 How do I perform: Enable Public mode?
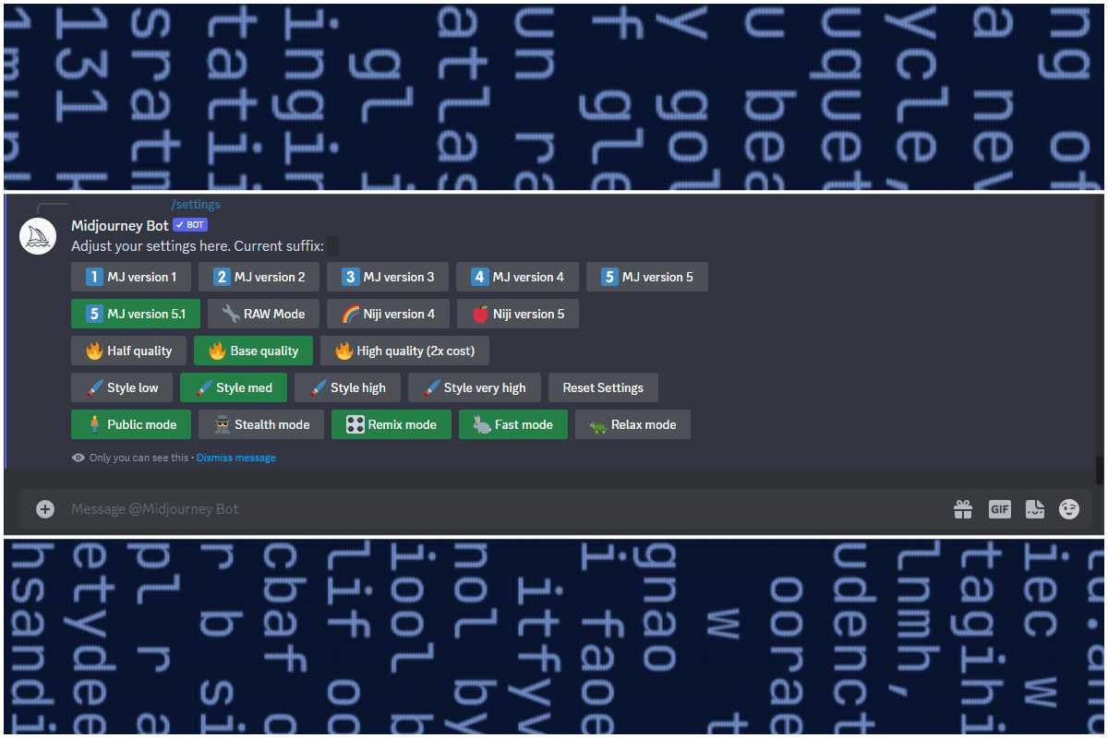coord(131,424)
